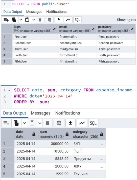Expand ellipsis in ЖКУ category cell

tap(101, 167)
